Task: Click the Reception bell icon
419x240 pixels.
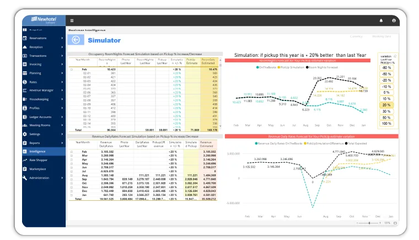Action: click(25, 47)
